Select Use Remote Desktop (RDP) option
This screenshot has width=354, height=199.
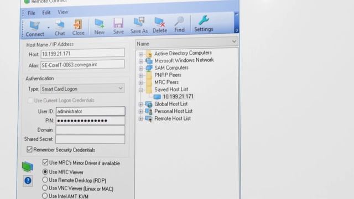(45, 180)
